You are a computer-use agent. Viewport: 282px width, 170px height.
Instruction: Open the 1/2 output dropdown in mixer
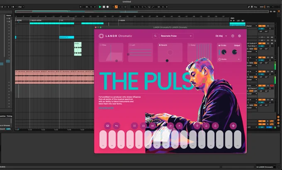click(252, 127)
